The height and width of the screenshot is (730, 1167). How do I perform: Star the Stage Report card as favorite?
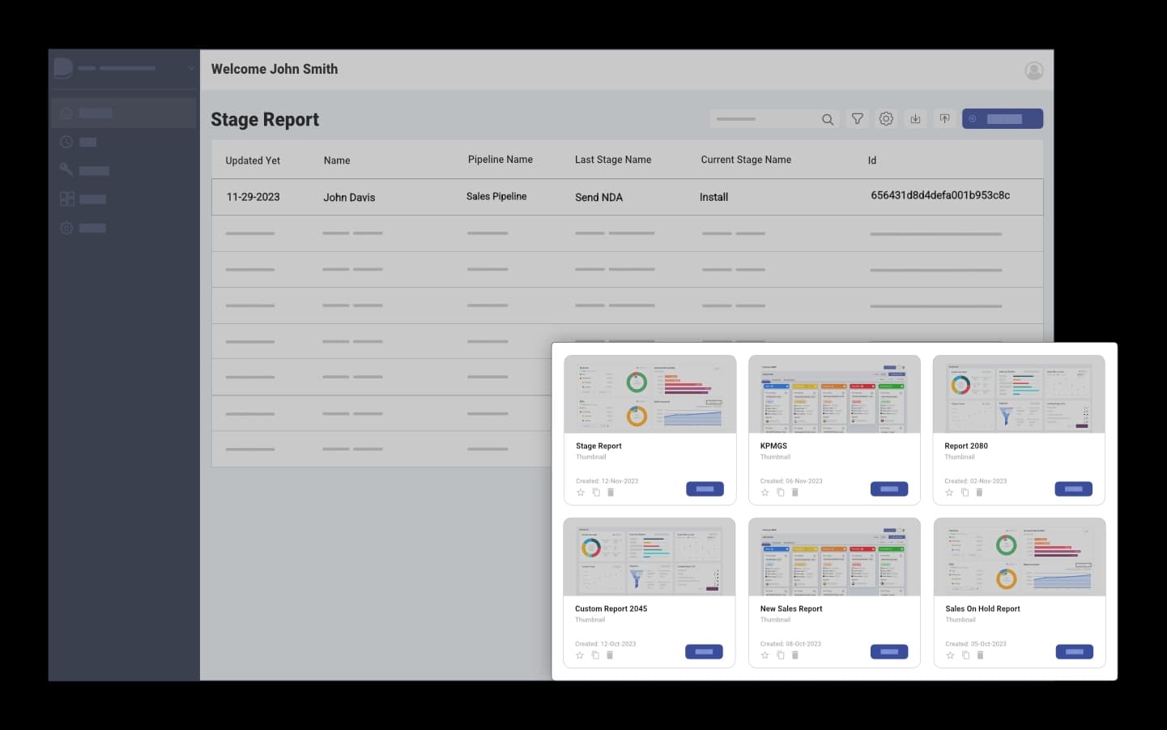coord(581,493)
